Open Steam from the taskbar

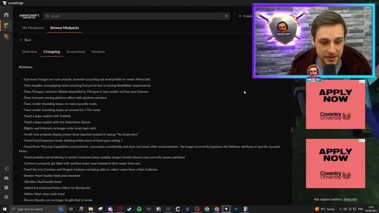point(129,209)
